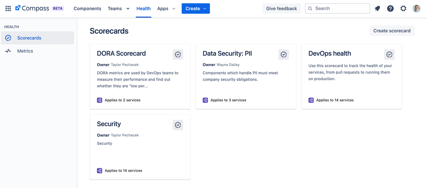The image size is (426, 188).
Task: Open the help question mark icon
Action: 391,9
